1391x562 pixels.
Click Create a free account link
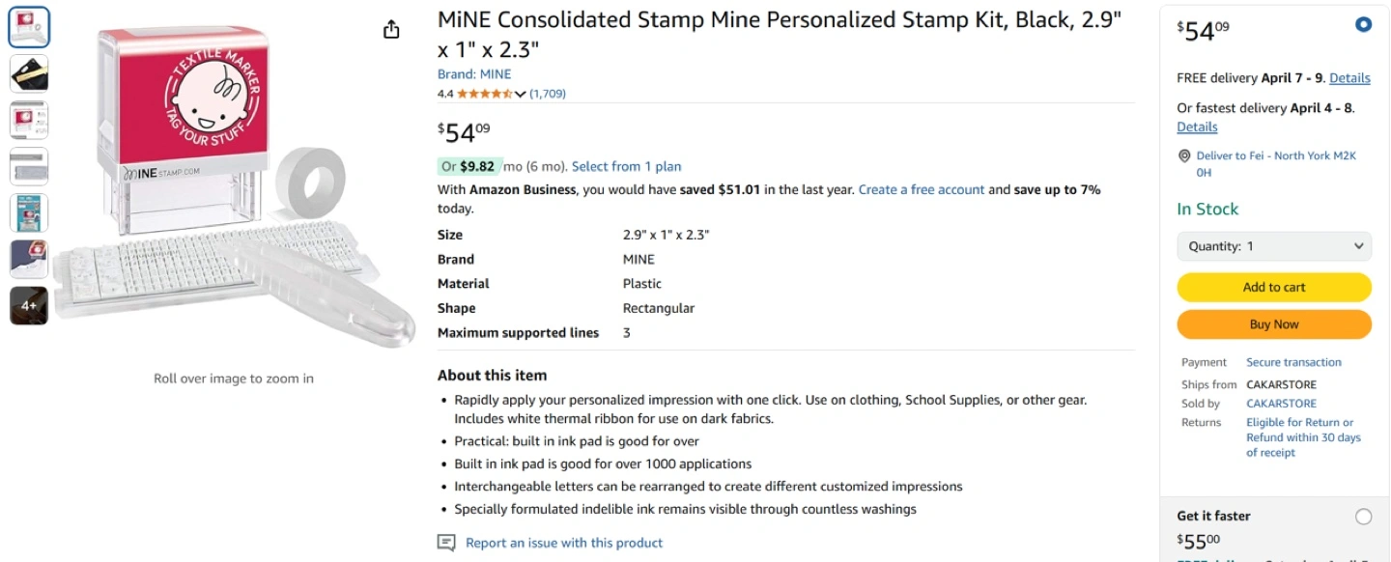(922, 190)
